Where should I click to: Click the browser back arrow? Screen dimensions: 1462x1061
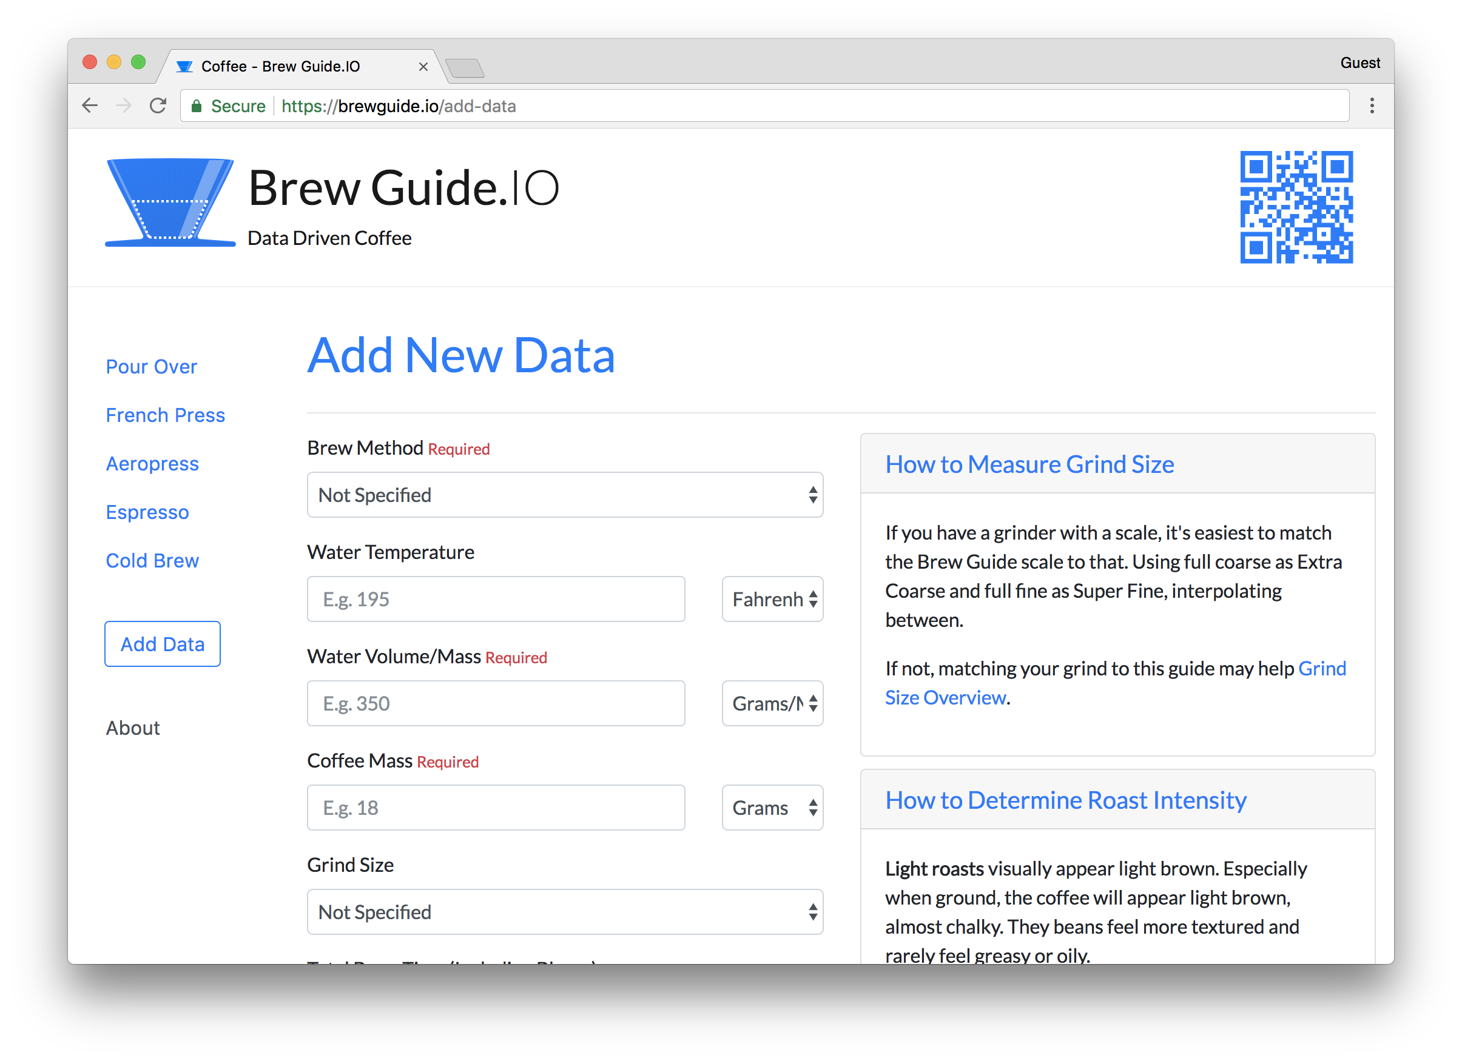pos(90,105)
